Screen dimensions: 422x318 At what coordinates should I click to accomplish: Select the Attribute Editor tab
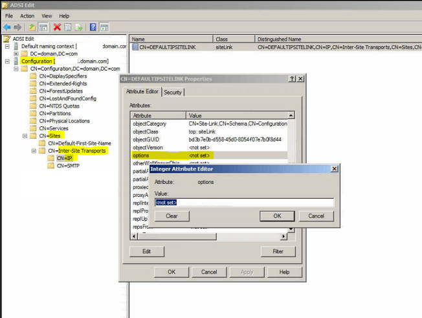click(142, 91)
